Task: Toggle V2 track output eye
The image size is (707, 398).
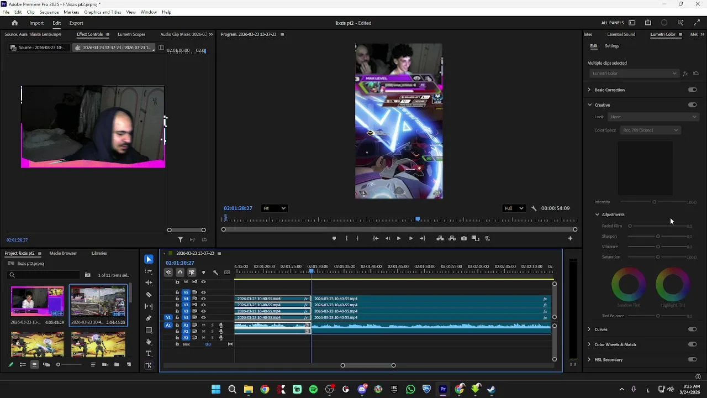Action: click(203, 311)
